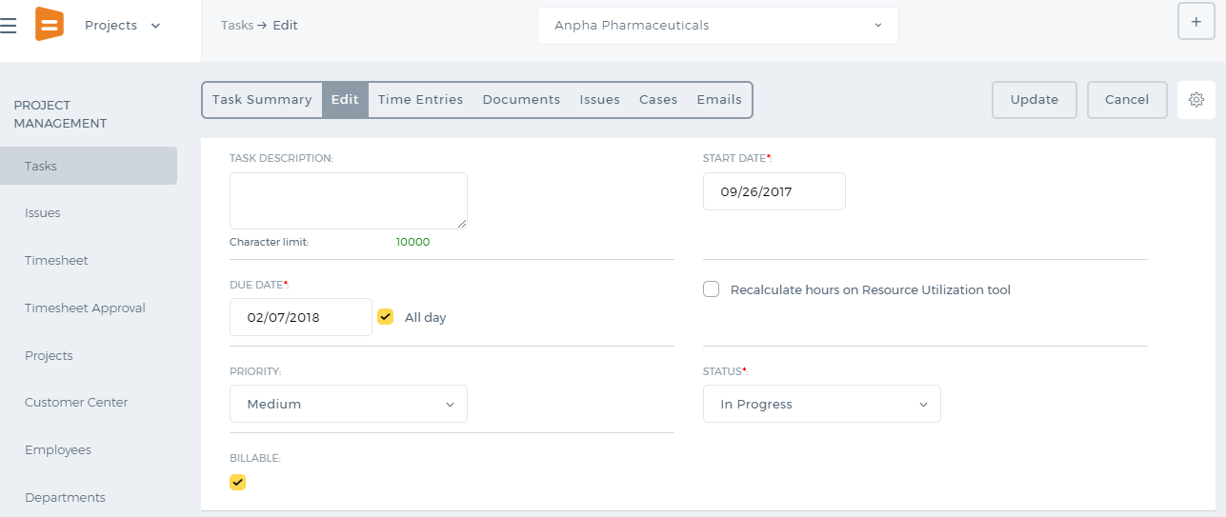Select Tasks in the sidebar
This screenshot has width=1226, height=517.
pyautogui.click(x=89, y=166)
